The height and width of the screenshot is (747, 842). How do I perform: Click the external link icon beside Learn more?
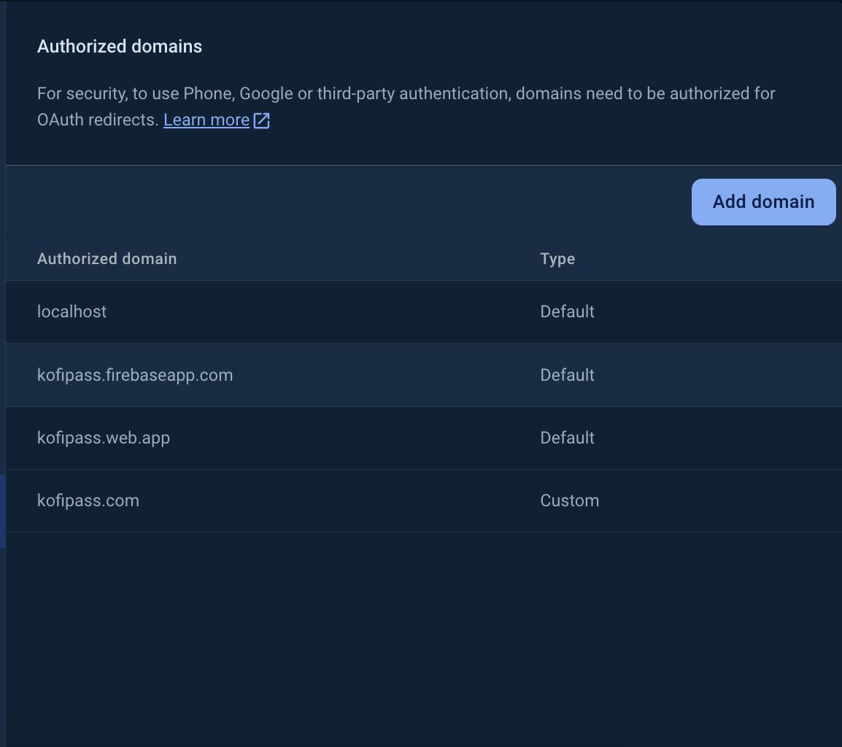pos(262,120)
